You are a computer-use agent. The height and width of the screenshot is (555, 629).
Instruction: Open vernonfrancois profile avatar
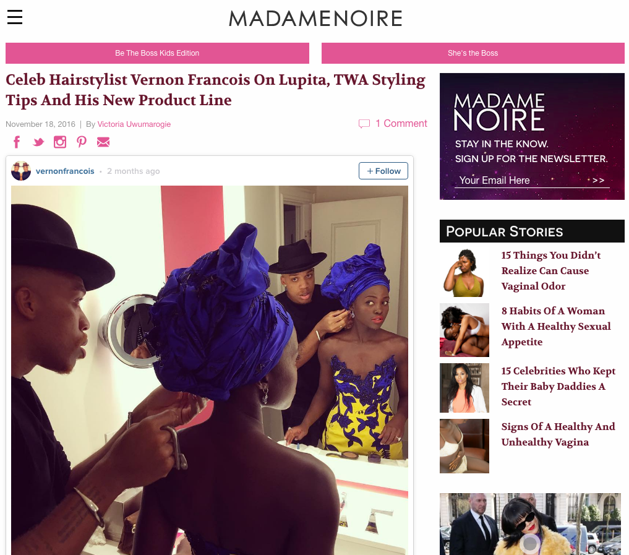pyautogui.click(x=21, y=171)
